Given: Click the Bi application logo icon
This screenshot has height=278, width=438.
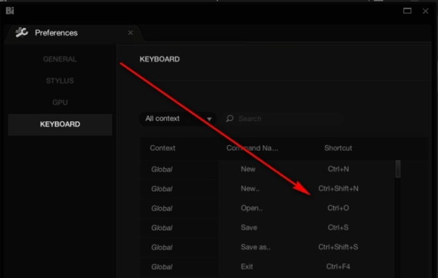Looking at the screenshot, I should (x=10, y=11).
